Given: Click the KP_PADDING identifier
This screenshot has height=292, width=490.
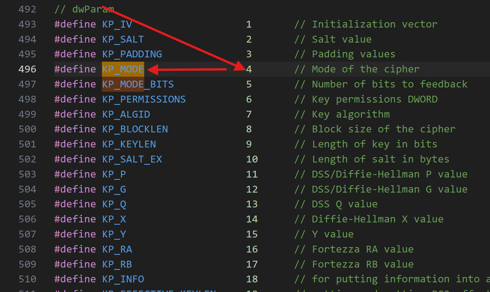Looking at the screenshot, I should pos(132,54).
